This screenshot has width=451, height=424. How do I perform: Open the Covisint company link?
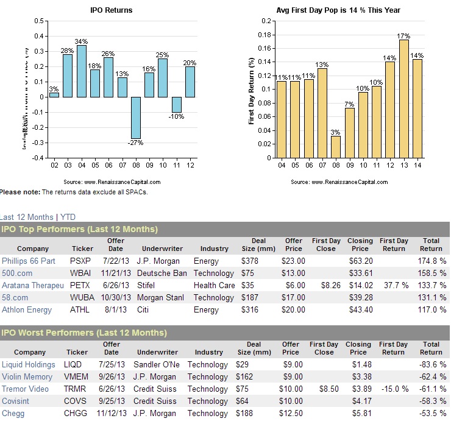[15, 401]
